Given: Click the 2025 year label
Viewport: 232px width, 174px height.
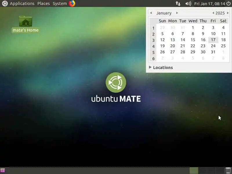Looking at the screenshot, I should [x=220, y=13].
